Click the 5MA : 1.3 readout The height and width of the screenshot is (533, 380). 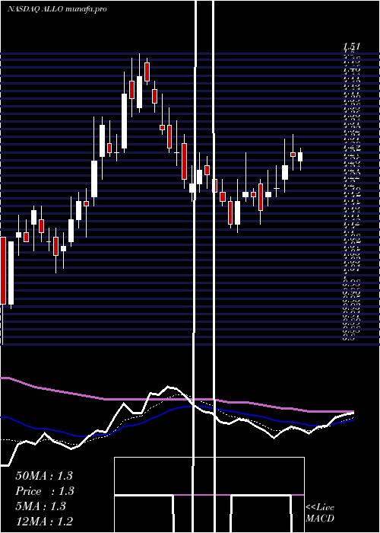pos(40,506)
